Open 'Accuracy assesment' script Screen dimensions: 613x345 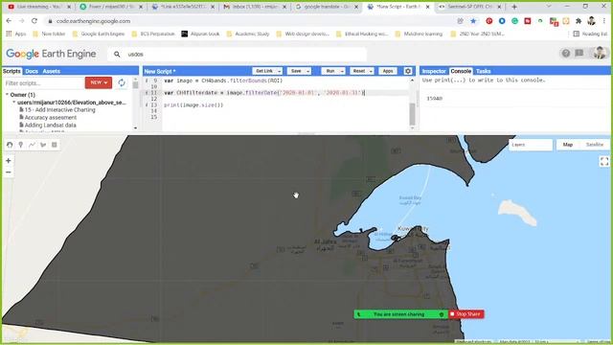tap(51, 117)
